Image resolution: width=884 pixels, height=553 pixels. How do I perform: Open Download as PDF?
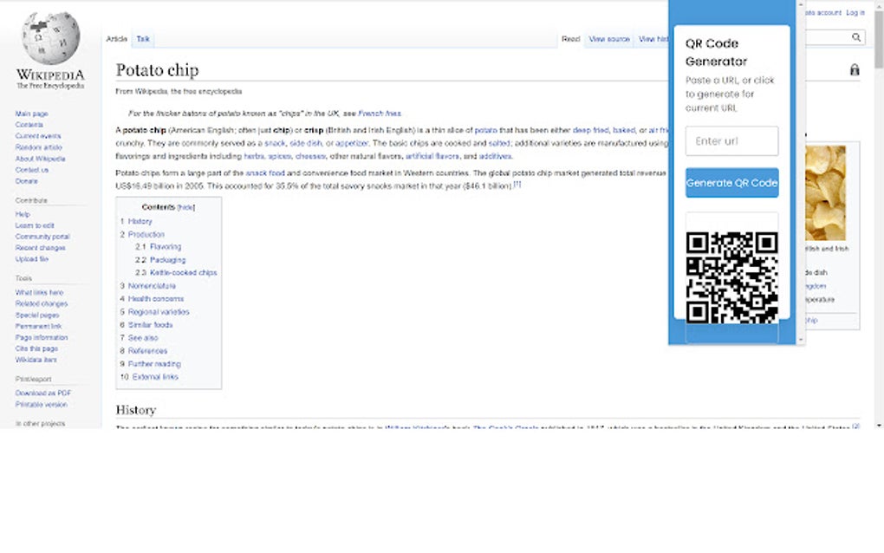click(42, 393)
